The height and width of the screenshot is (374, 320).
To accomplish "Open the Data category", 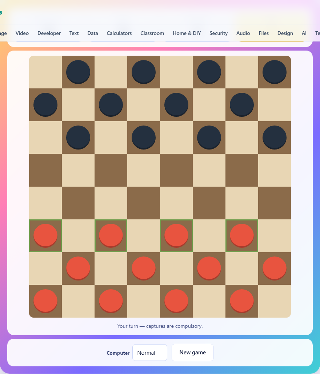I will (x=93, y=33).
